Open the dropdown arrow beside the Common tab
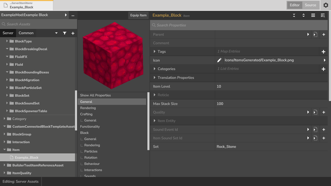Viewport: 331px width, 186px height. (56, 33)
